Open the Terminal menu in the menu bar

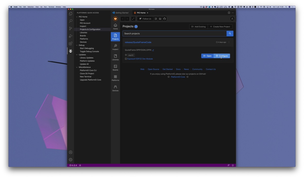(x=51, y=7)
